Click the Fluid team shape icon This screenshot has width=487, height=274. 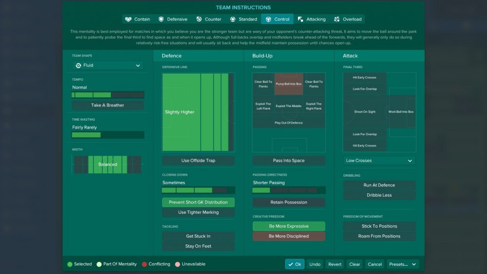[78, 66]
